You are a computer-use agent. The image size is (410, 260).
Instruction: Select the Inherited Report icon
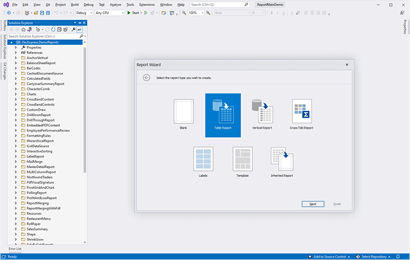282,159
